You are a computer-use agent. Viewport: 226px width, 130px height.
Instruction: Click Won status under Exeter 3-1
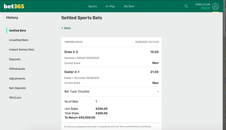155,83
